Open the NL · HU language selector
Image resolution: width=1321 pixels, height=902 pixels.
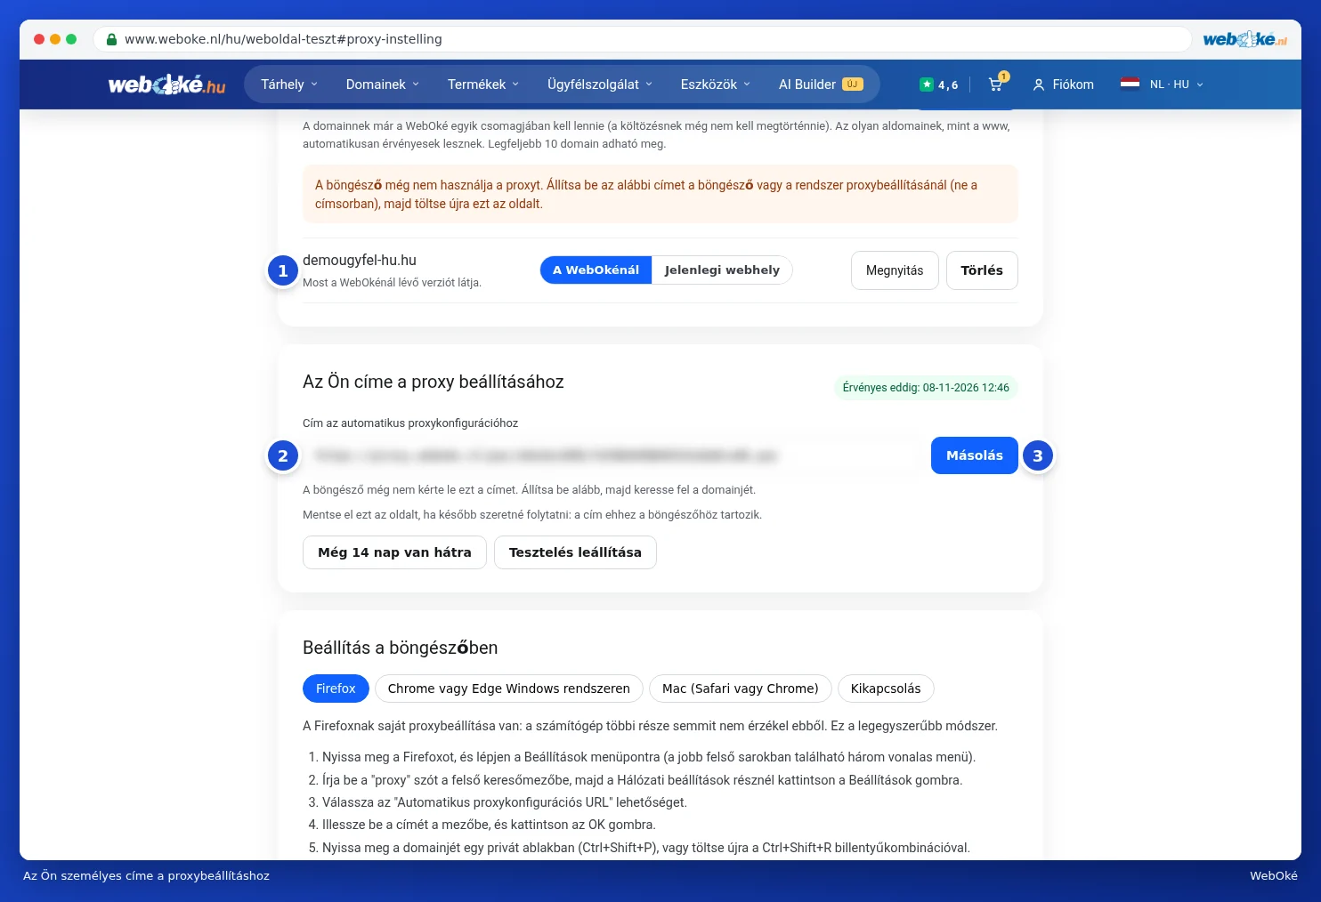[x=1162, y=85]
